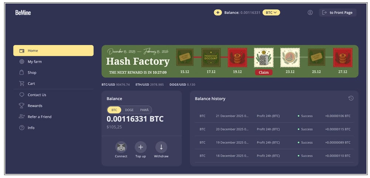Click the BeMine logo
The width and height of the screenshot is (370, 178).
(23, 13)
